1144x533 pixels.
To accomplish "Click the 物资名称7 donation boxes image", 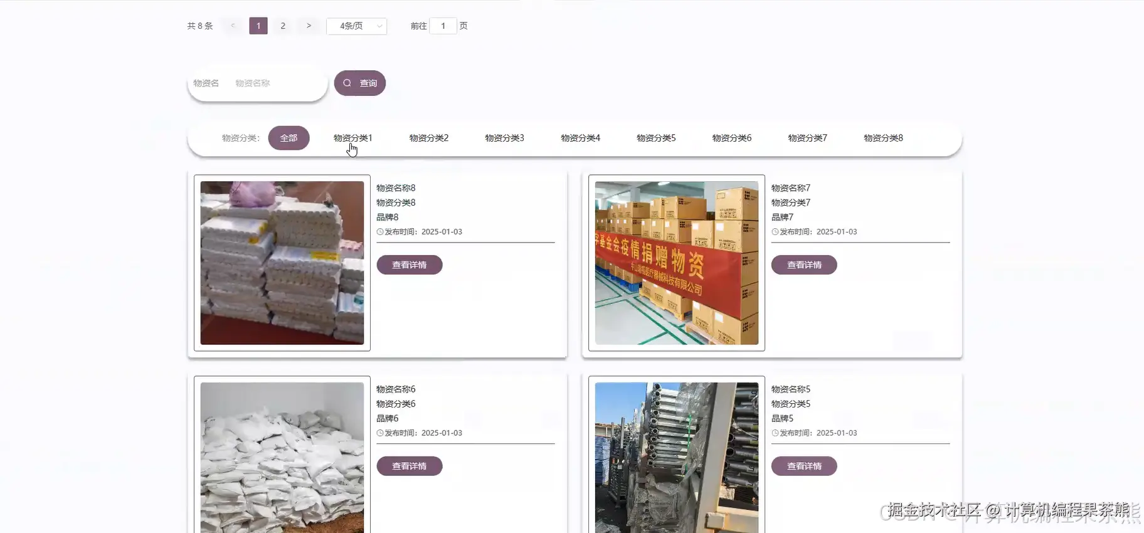I will pyautogui.click(x=677, y=263).
